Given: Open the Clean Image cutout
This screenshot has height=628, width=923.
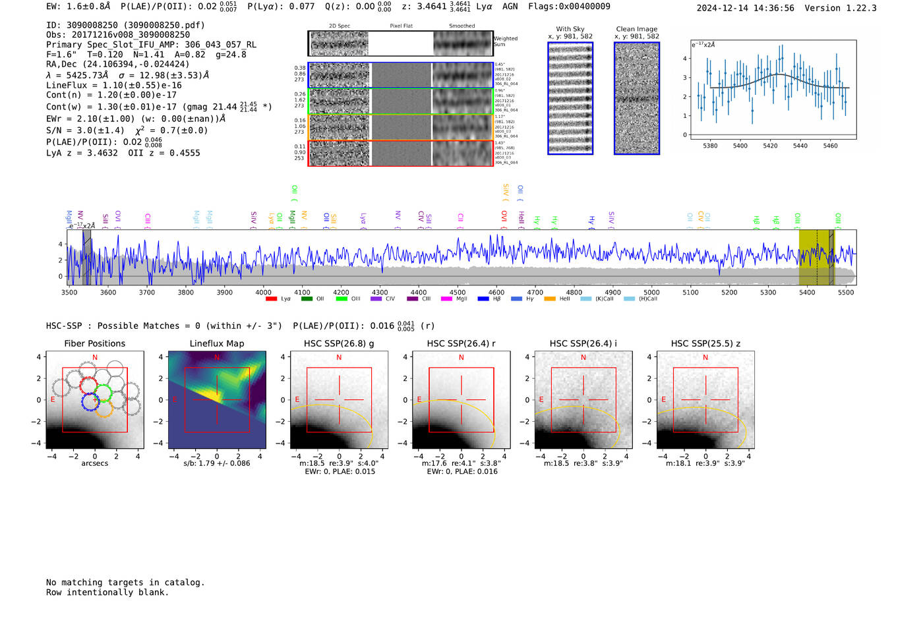Looking at the screenshot, I should [x=637, y=98].
